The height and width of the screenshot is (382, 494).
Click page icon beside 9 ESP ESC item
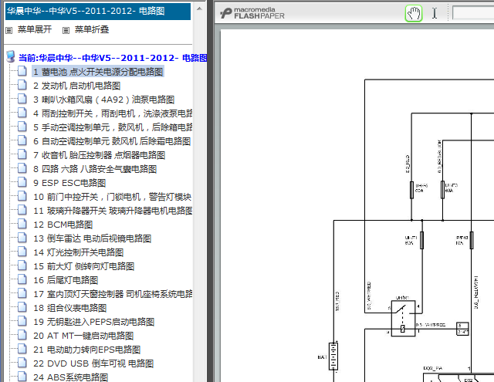tap(22, 182)
